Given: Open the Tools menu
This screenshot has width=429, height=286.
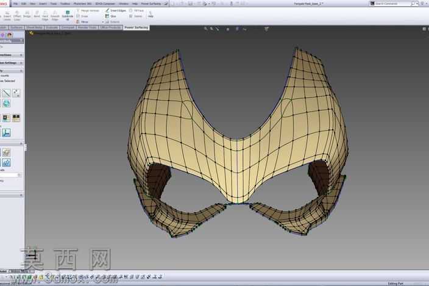Looking at the screenshot, I should click(54, 4).
